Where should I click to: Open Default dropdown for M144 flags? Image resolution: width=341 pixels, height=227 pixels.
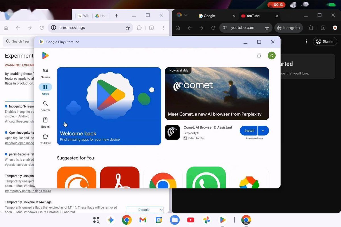[x=145, y=210]
